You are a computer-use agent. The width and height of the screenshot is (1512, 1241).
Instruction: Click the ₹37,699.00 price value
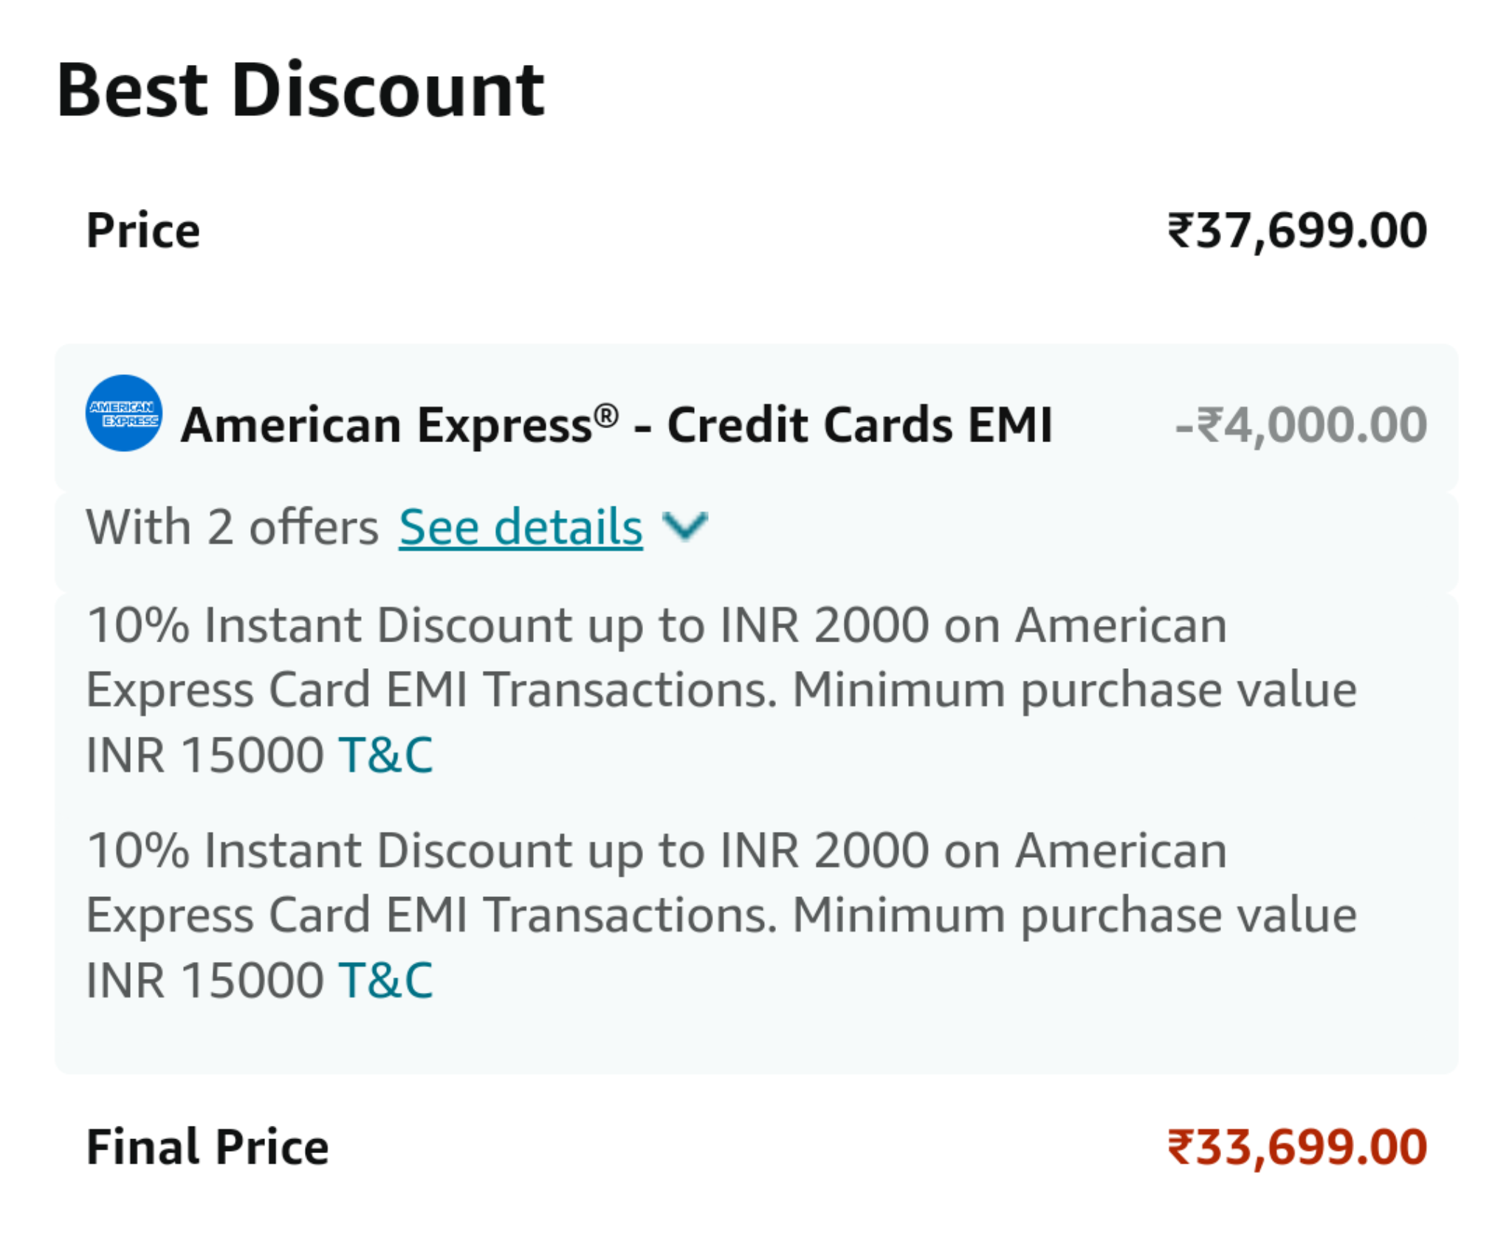[1296, 230]
